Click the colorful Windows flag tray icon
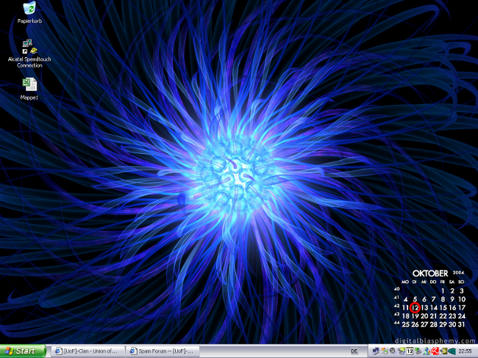 point(384,351)
